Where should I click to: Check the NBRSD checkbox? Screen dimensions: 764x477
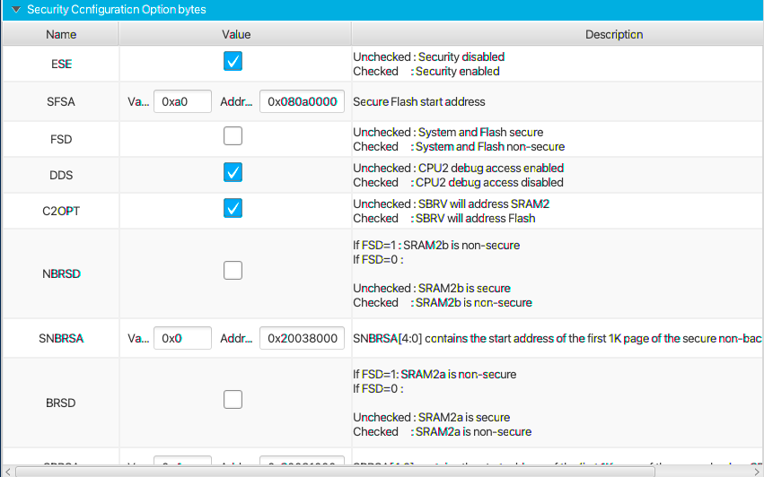click(x=233, y=270)
